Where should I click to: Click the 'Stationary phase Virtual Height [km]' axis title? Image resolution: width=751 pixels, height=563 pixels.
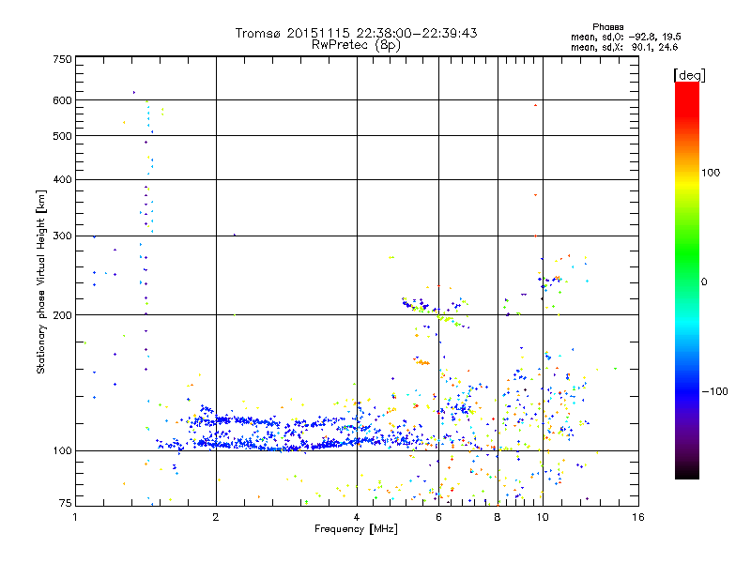point(41,282)
